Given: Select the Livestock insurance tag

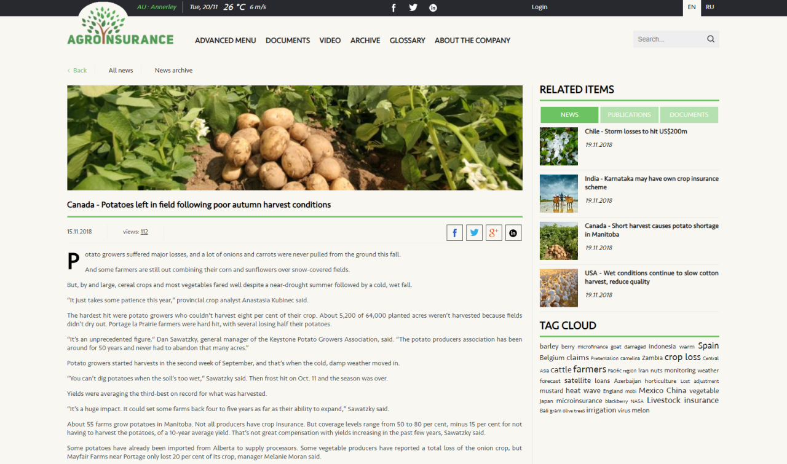Looking at the screenshot, I should 682,401.
